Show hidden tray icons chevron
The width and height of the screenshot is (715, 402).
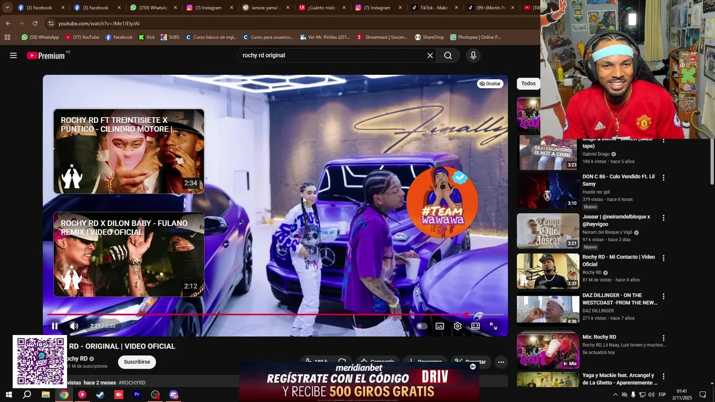click(x=615, y=395)
